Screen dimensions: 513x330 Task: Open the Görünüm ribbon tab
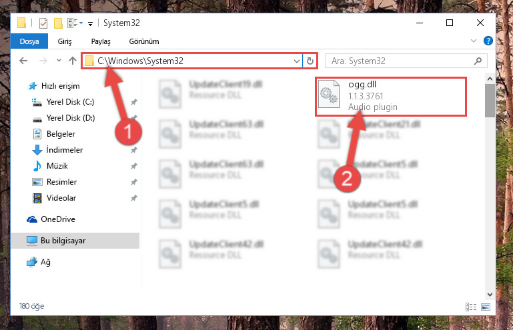(144, 41)
